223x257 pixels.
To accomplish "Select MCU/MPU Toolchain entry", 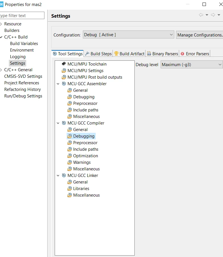I will coord(87,64).
